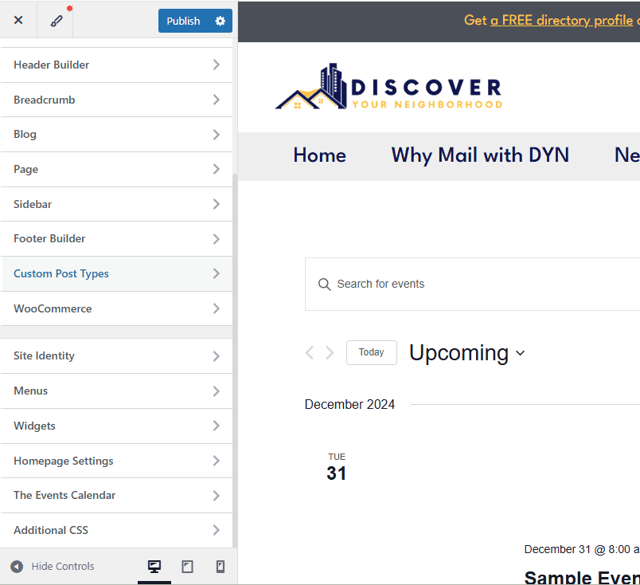Go to next events arrow
The height and width of the screenshot is (585, 640).
click(330, 352)
